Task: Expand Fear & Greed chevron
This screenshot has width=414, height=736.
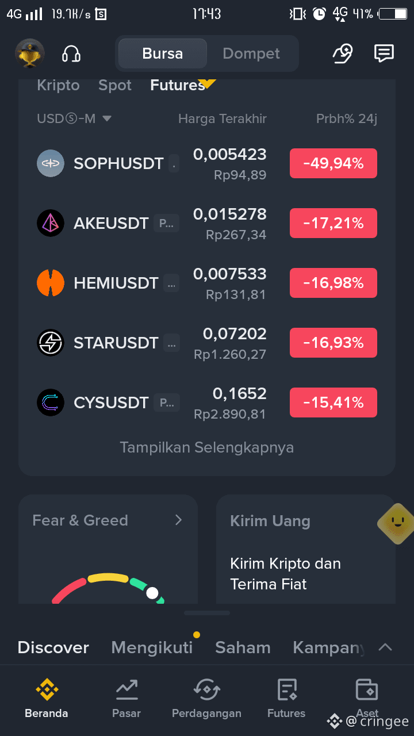Action: pyautogui.click(x=178, y=520)
